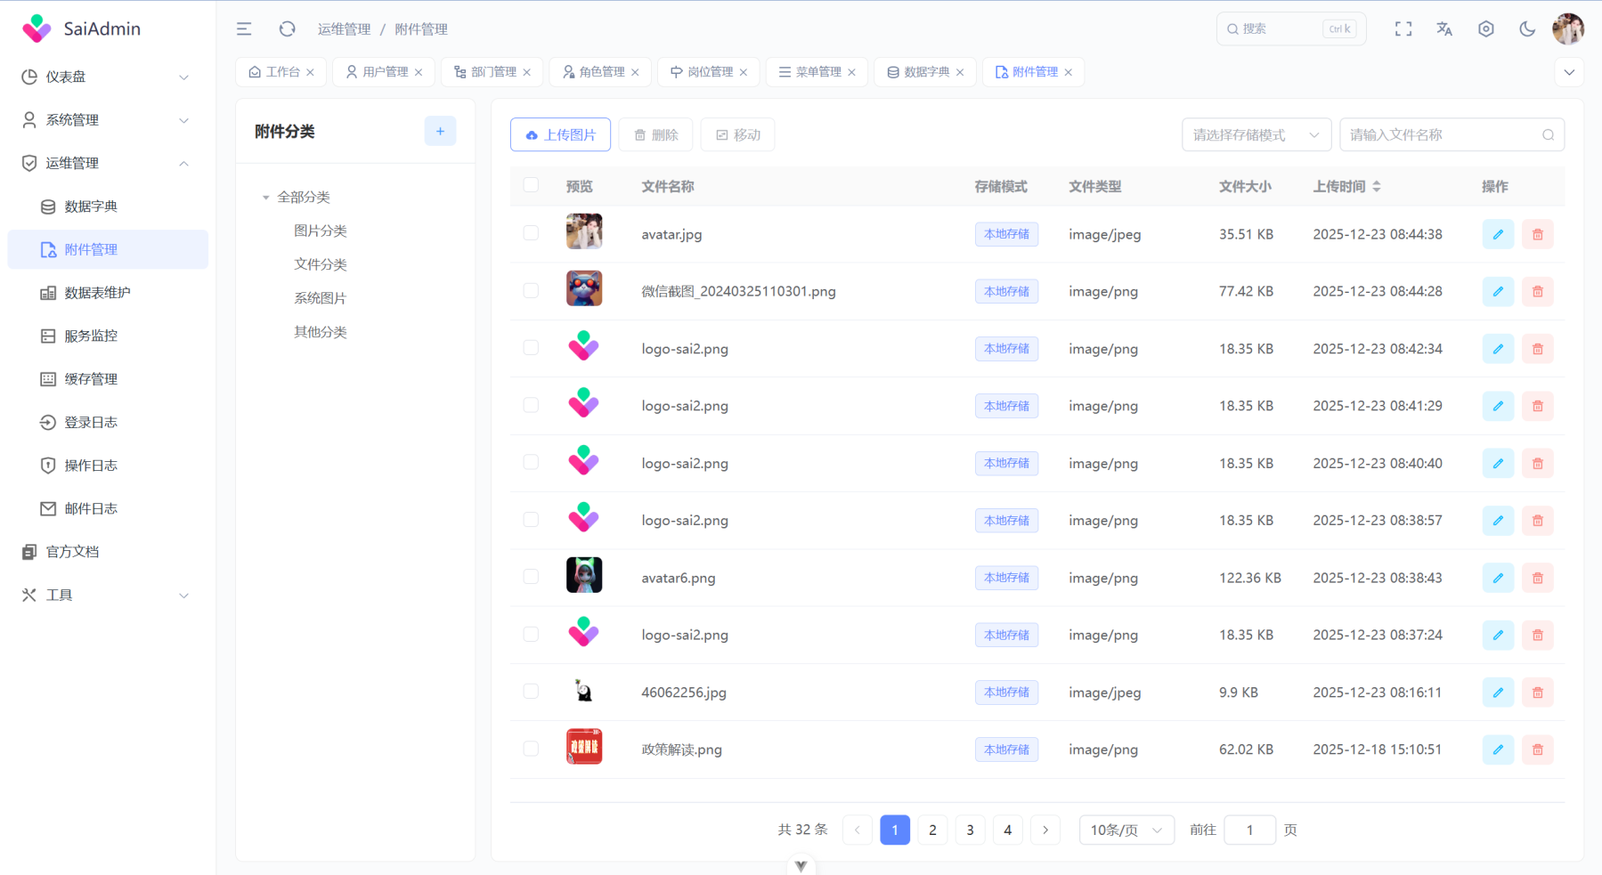Select all files with header checkbox

[531, 185]
